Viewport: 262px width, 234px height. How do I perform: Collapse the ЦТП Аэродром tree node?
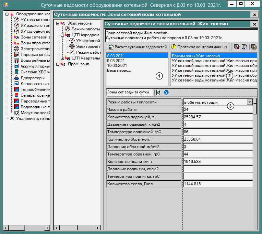[63, 35]
